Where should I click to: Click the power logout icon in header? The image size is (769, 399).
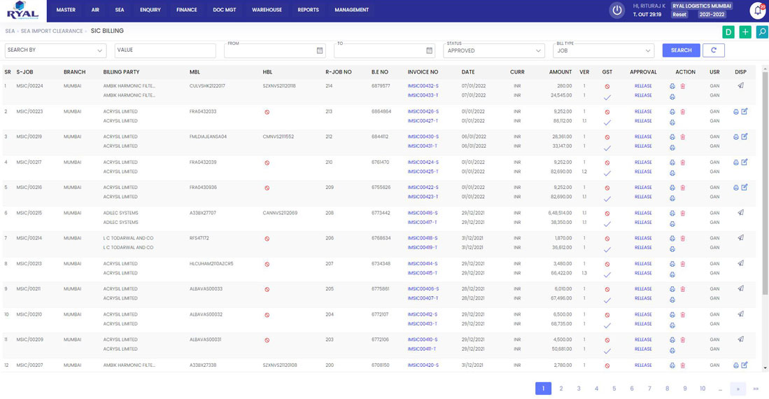(x=616, y=10)
